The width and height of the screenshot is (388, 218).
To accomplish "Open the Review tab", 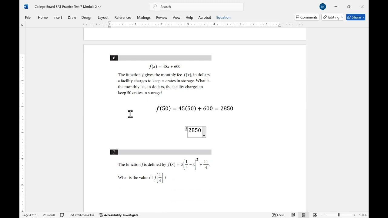I will 162,17.
